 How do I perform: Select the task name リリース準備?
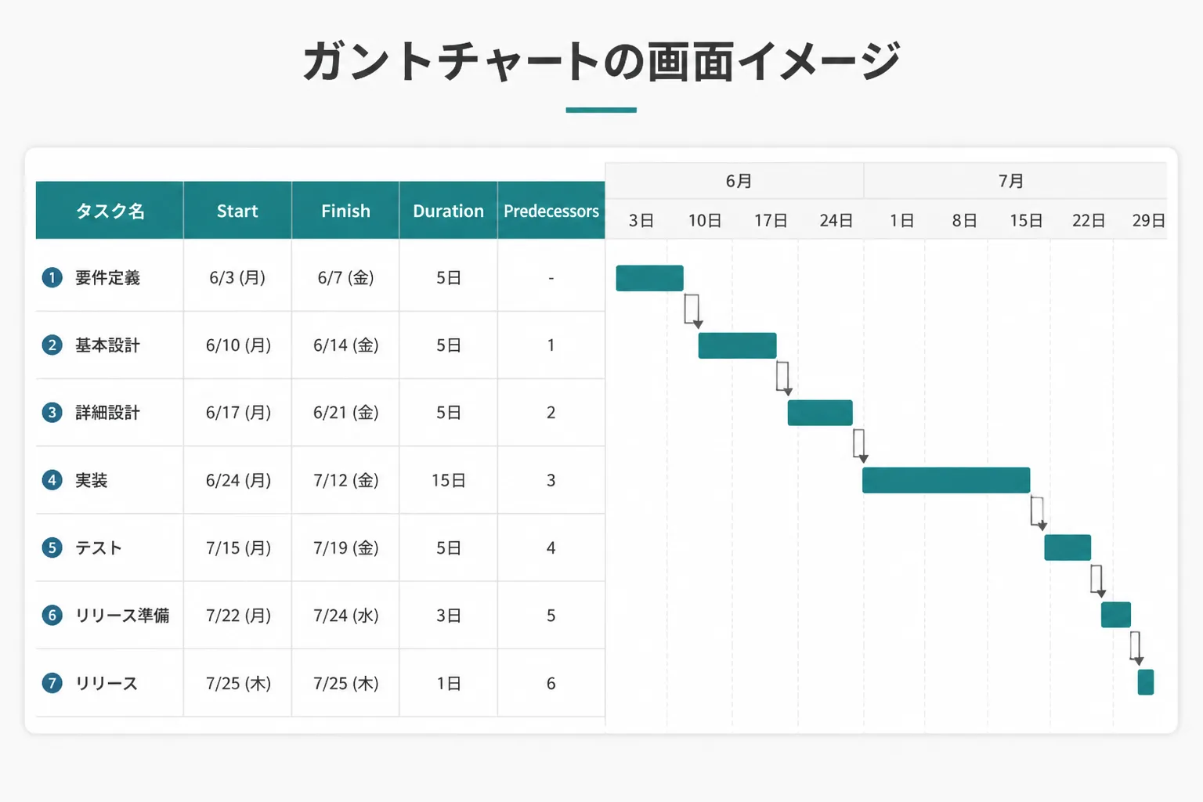coord(122,615)
